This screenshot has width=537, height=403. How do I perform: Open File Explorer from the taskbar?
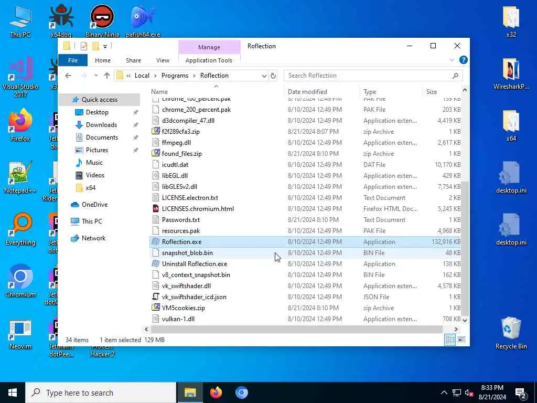[x=190, y=393]
